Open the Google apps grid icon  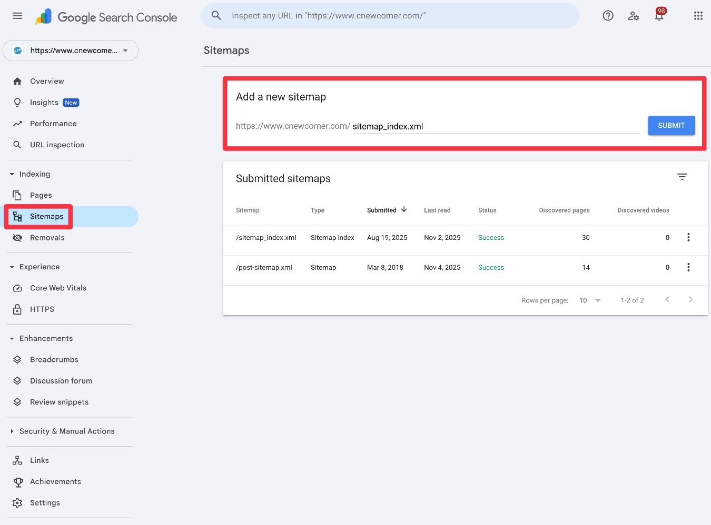698,16
